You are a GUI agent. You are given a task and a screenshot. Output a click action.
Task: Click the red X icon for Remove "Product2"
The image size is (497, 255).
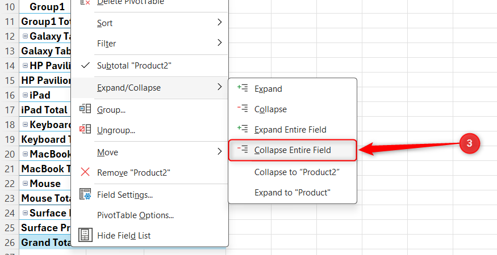click(85, 172)
